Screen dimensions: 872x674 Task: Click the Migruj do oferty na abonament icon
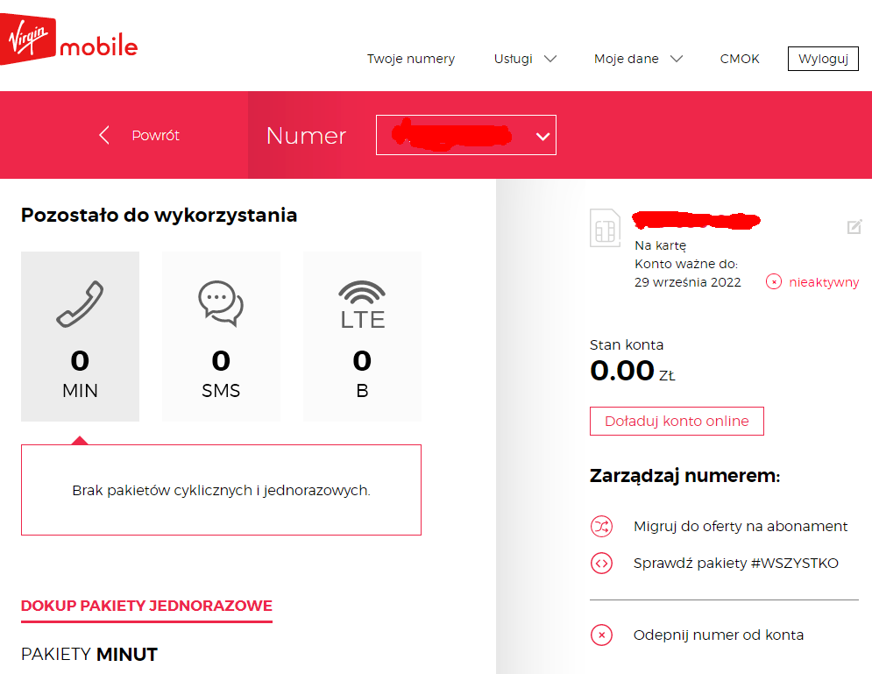(602, 526)
